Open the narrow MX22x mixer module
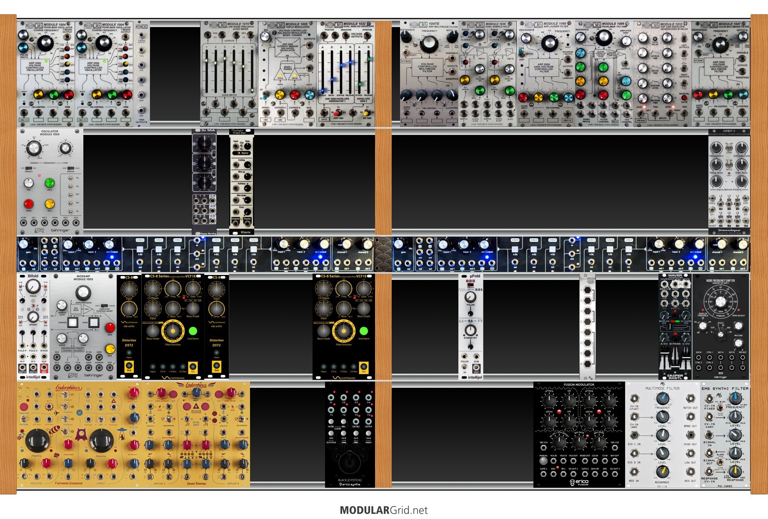This screenshot has width=768, height=519. pos(588,327)
